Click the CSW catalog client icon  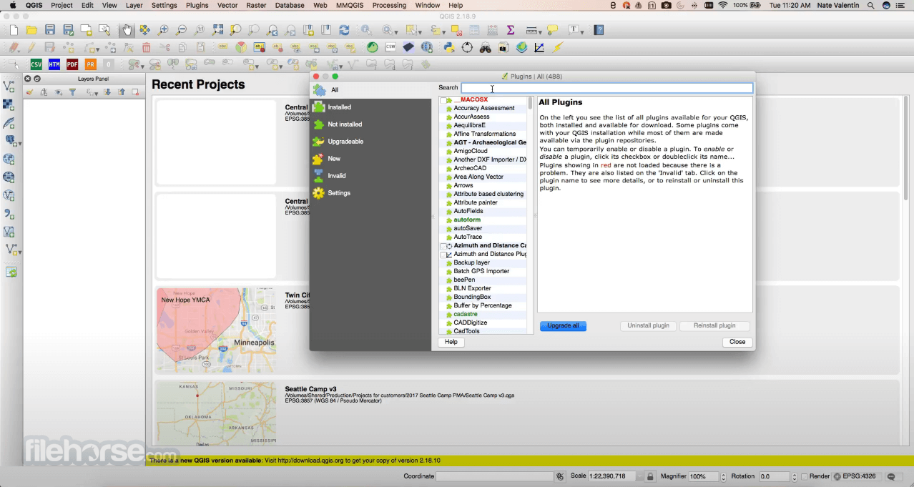390,47
